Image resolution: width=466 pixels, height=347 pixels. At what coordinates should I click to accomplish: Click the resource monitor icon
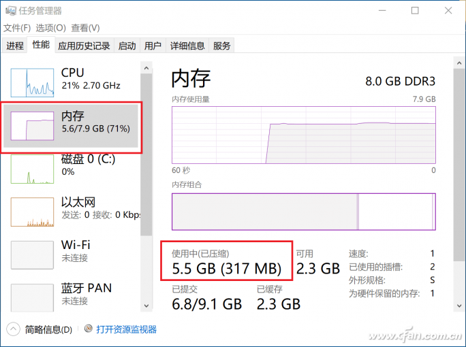point(89,329)
